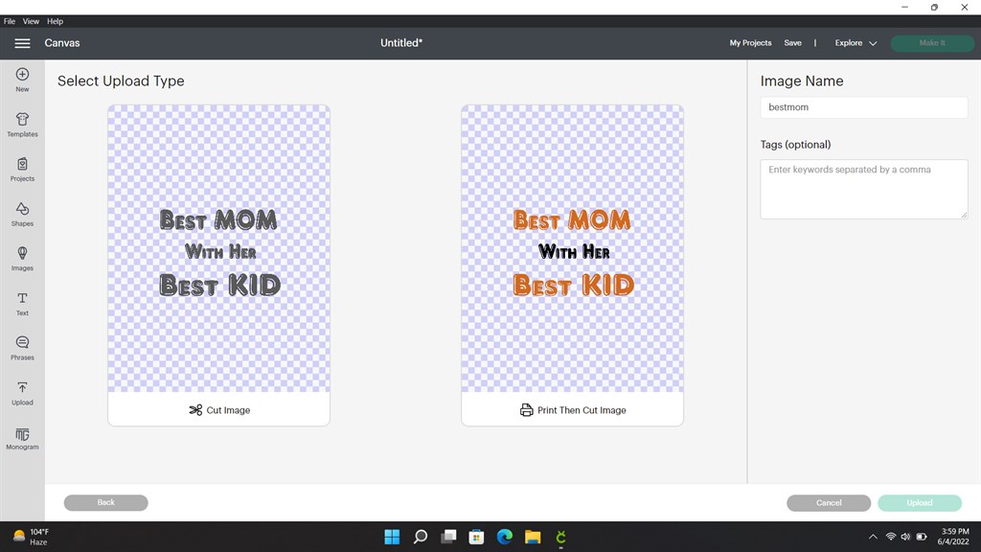Open the Monogram tool

[x=22, y=438]
